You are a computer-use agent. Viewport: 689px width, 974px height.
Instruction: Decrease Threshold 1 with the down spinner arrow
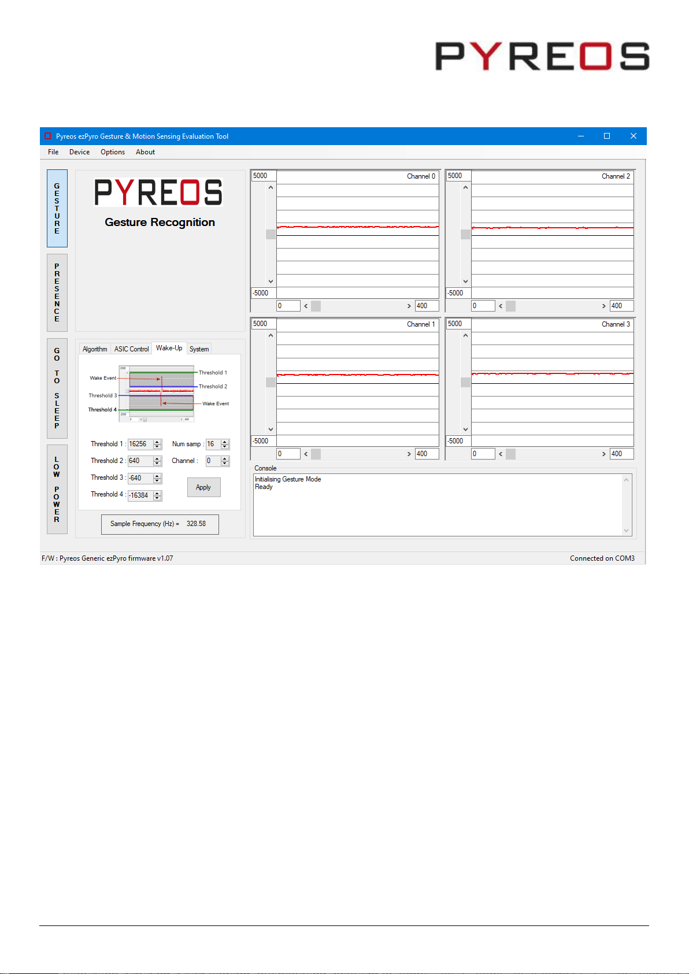tap(157, 447)
